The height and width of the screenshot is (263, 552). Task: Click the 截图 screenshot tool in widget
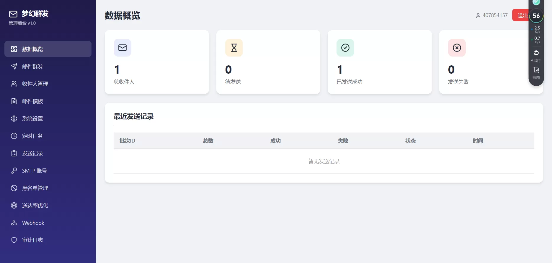536,73
